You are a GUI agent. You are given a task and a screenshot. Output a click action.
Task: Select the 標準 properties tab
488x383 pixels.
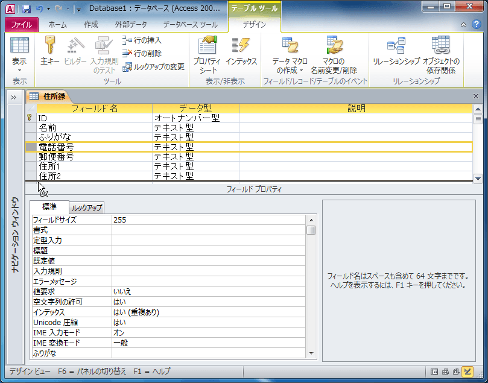49,207
